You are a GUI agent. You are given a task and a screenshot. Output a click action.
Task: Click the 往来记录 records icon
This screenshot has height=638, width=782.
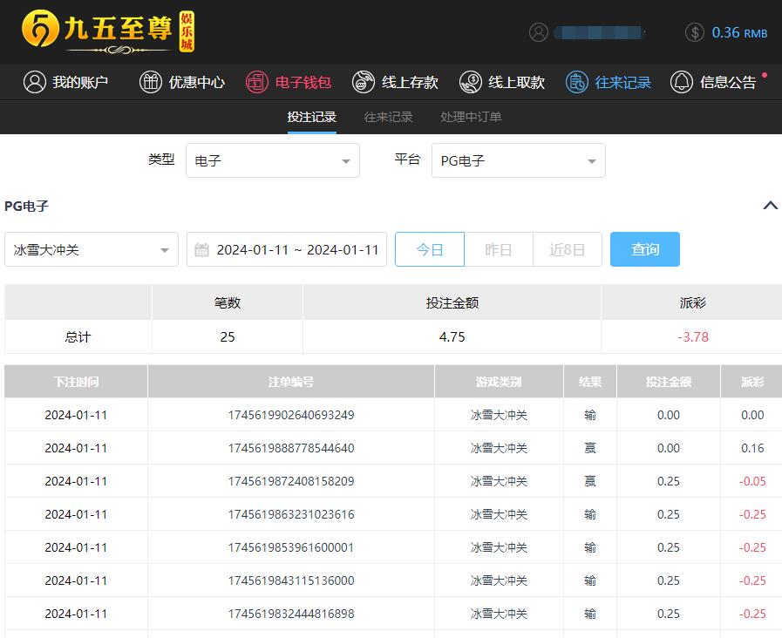click(x=577, y=82)
